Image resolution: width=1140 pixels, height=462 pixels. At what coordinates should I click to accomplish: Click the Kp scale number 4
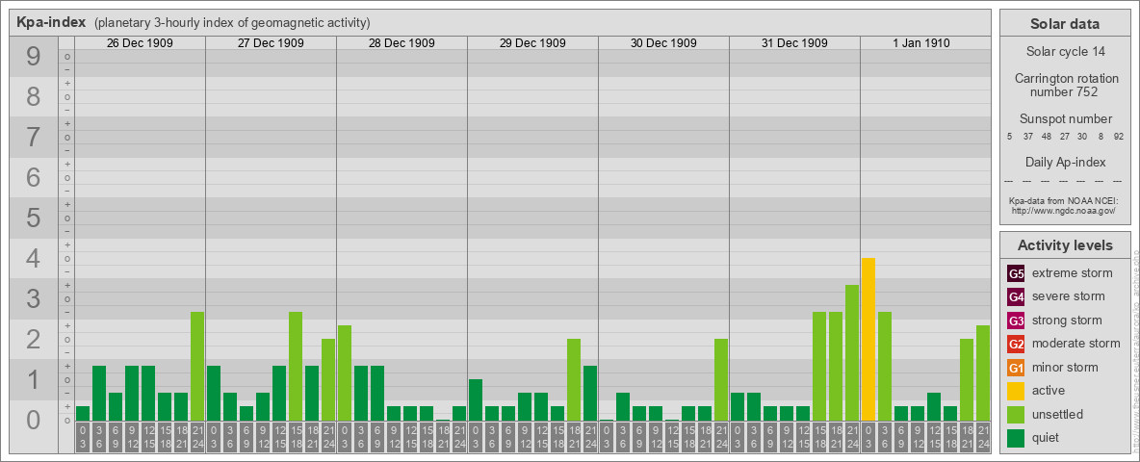(x=33, y=259)
